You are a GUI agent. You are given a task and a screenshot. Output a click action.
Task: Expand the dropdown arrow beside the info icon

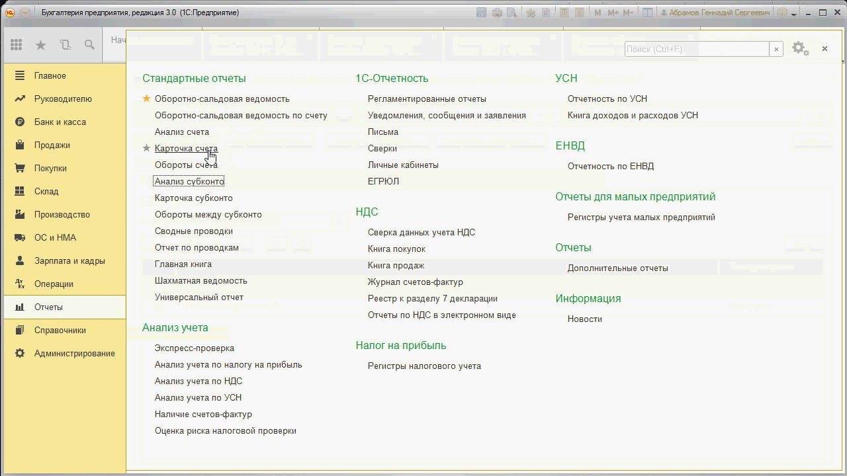793,13
